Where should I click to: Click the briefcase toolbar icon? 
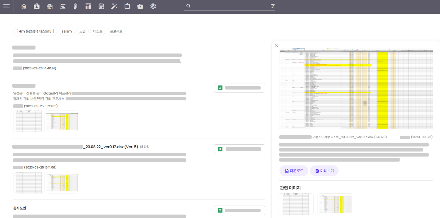point(140,6)
